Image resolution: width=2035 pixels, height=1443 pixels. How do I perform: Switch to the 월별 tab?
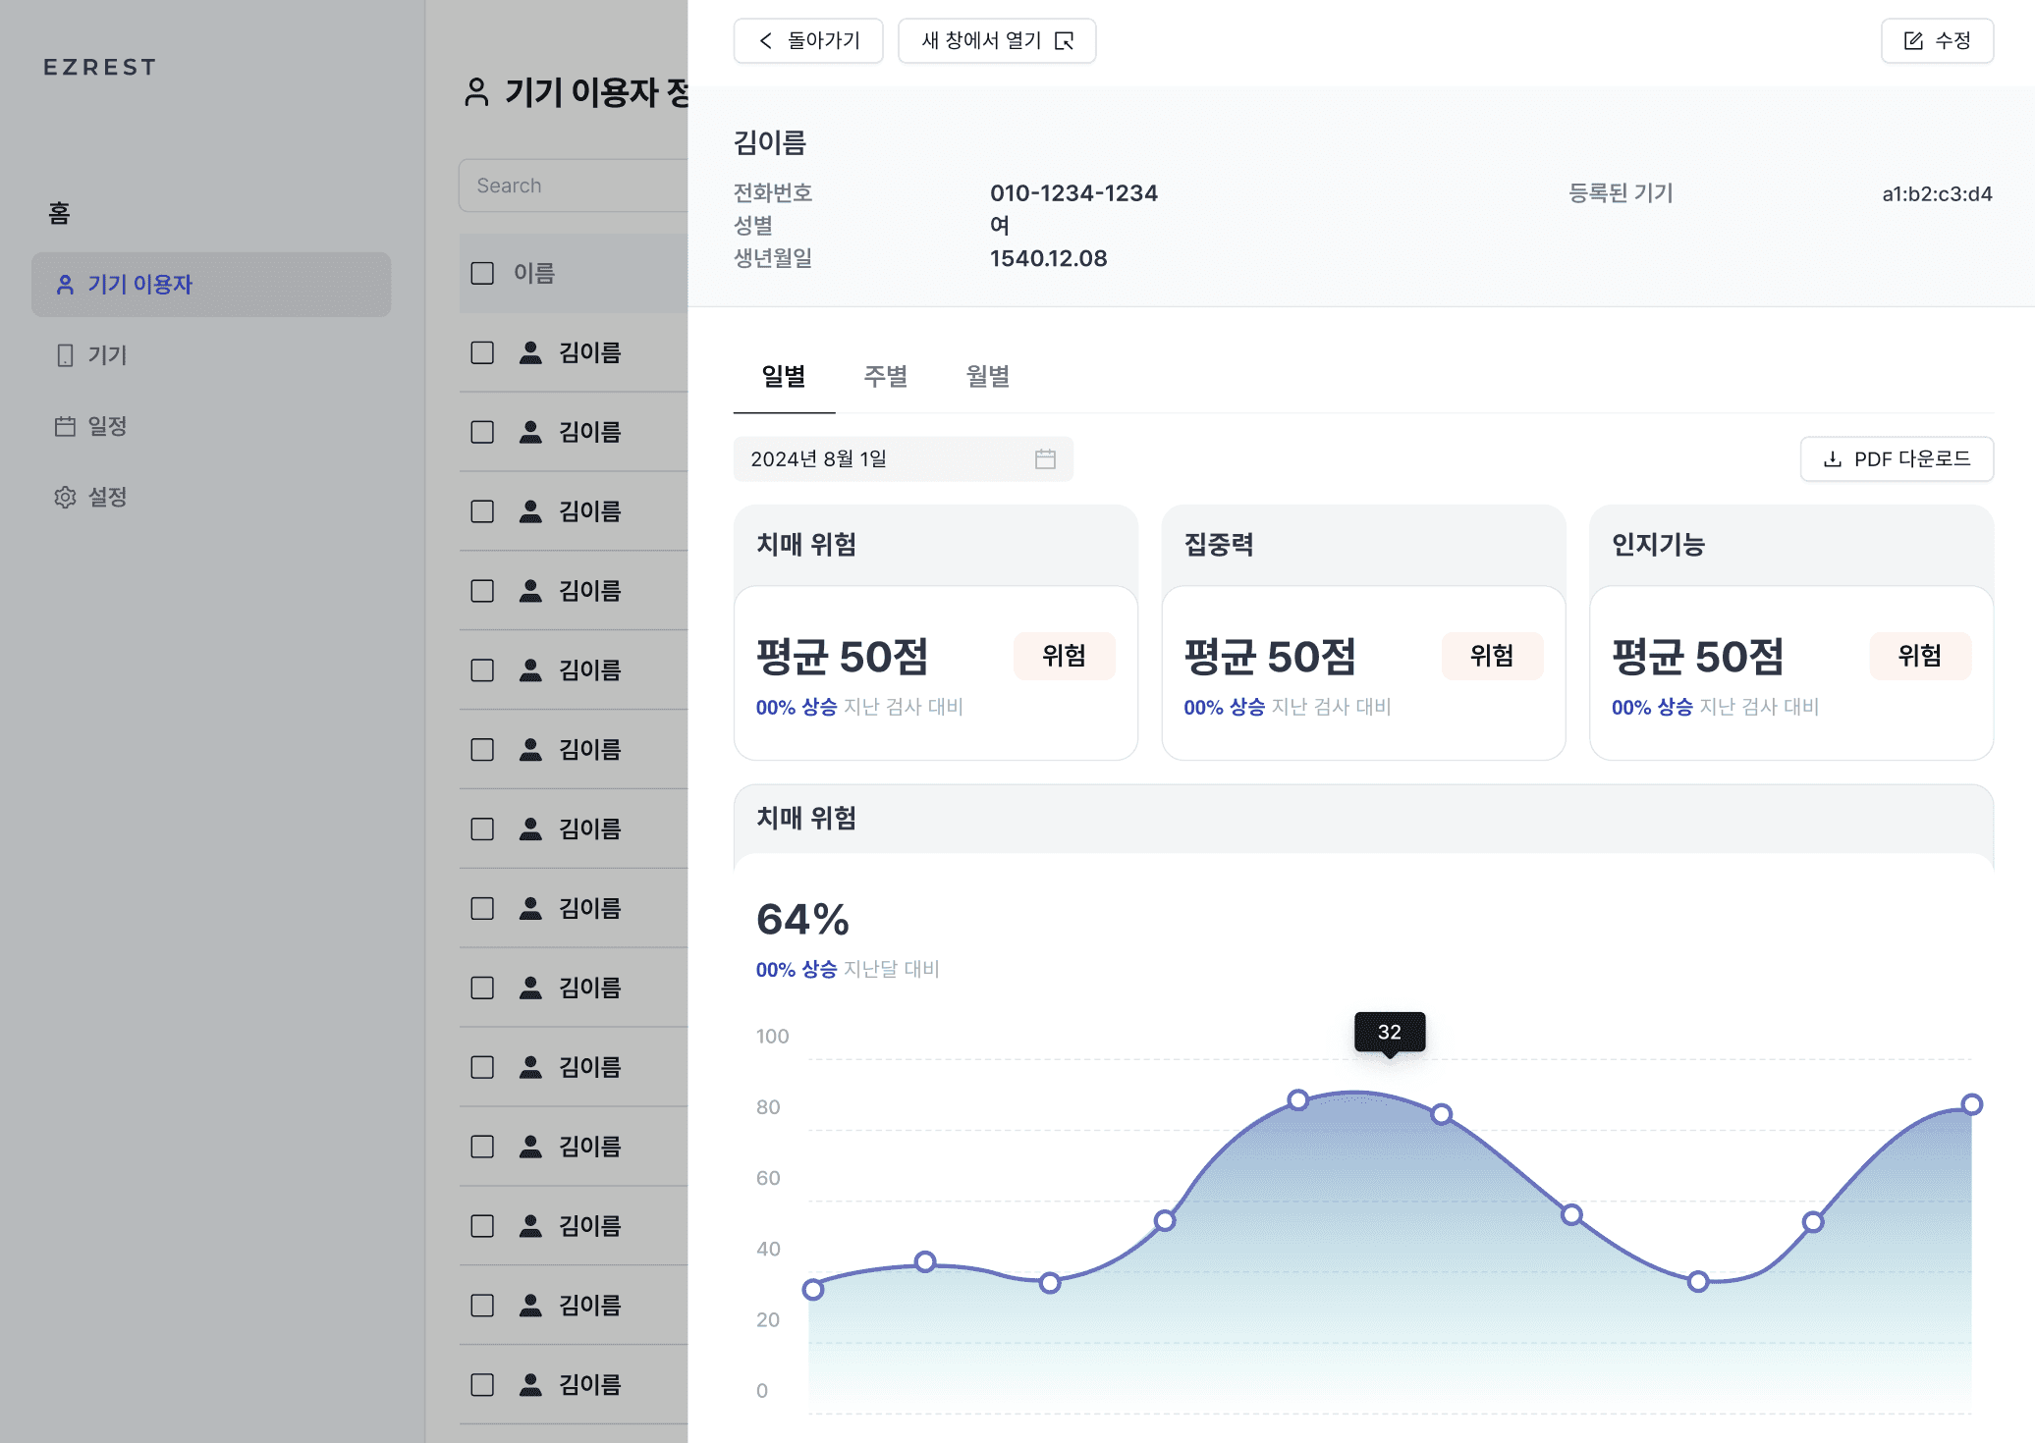tap(987, 377)
